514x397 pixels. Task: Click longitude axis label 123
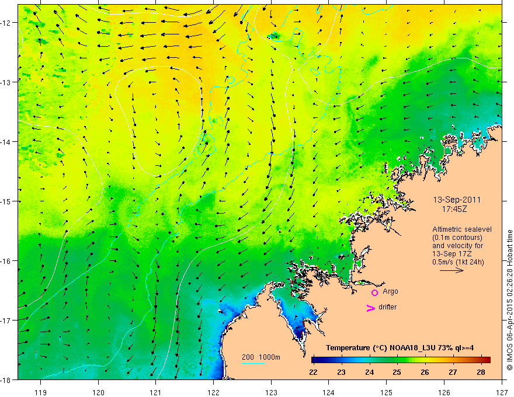coord(271,392)
